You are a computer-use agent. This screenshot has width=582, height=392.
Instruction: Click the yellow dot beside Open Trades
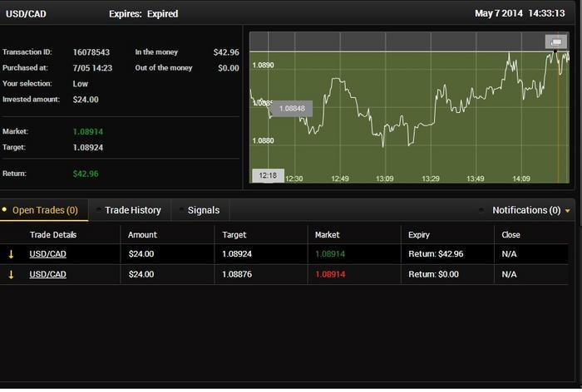pos(5,211)
